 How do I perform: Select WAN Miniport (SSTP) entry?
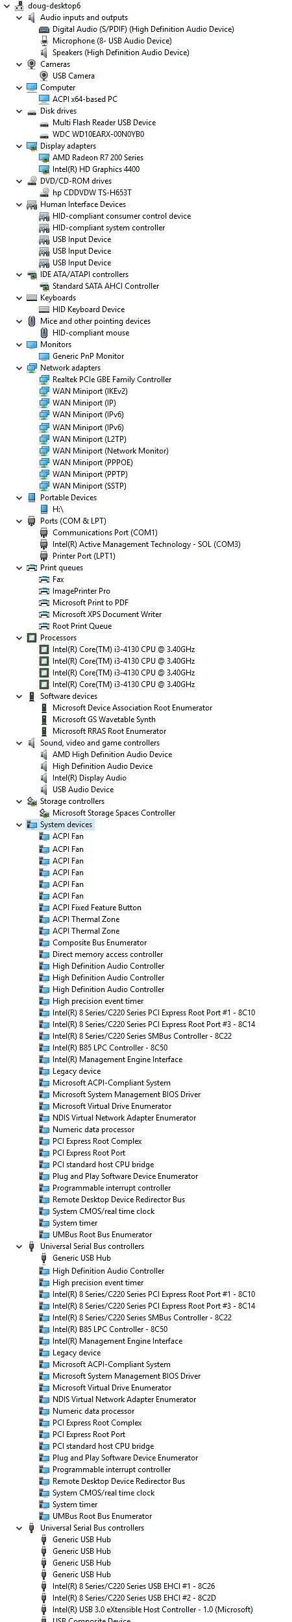90,486
